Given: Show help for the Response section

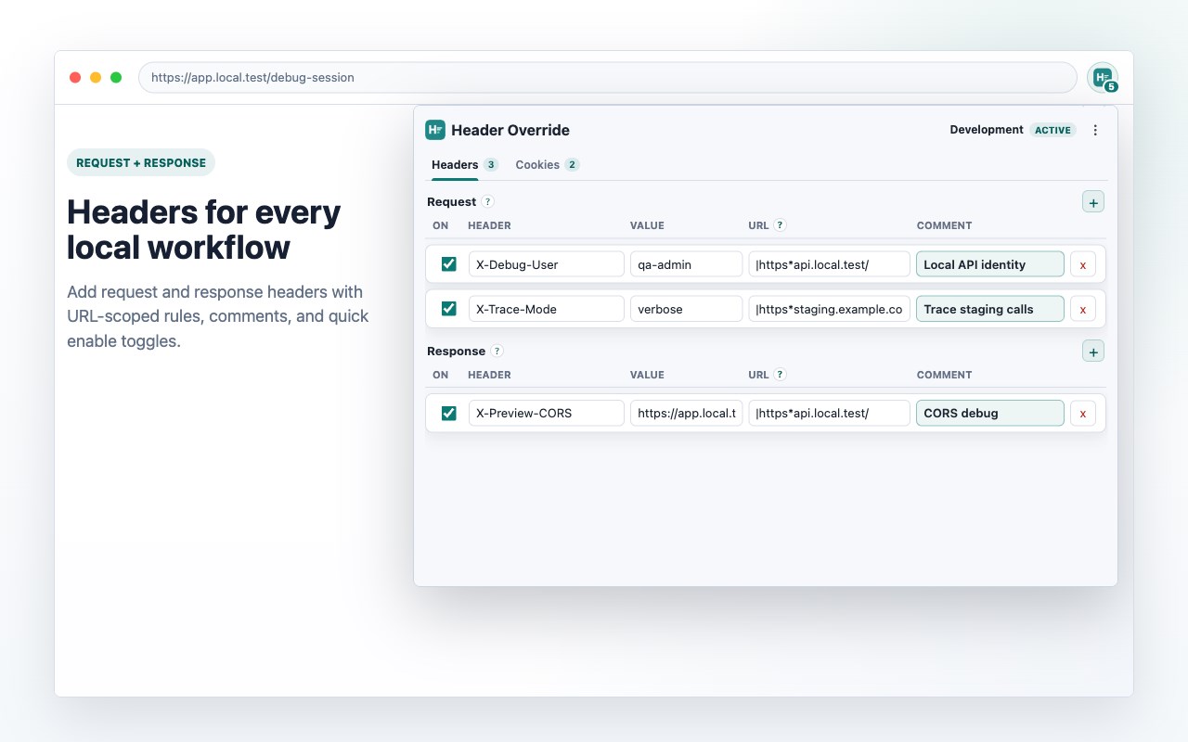Looking at the screenshot, I should [497, 352].
